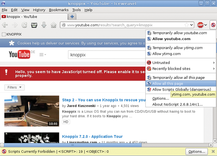Go to the Home page icon
Screen dimensions: 217x156
pyautogui.click(x=54, y=25)
